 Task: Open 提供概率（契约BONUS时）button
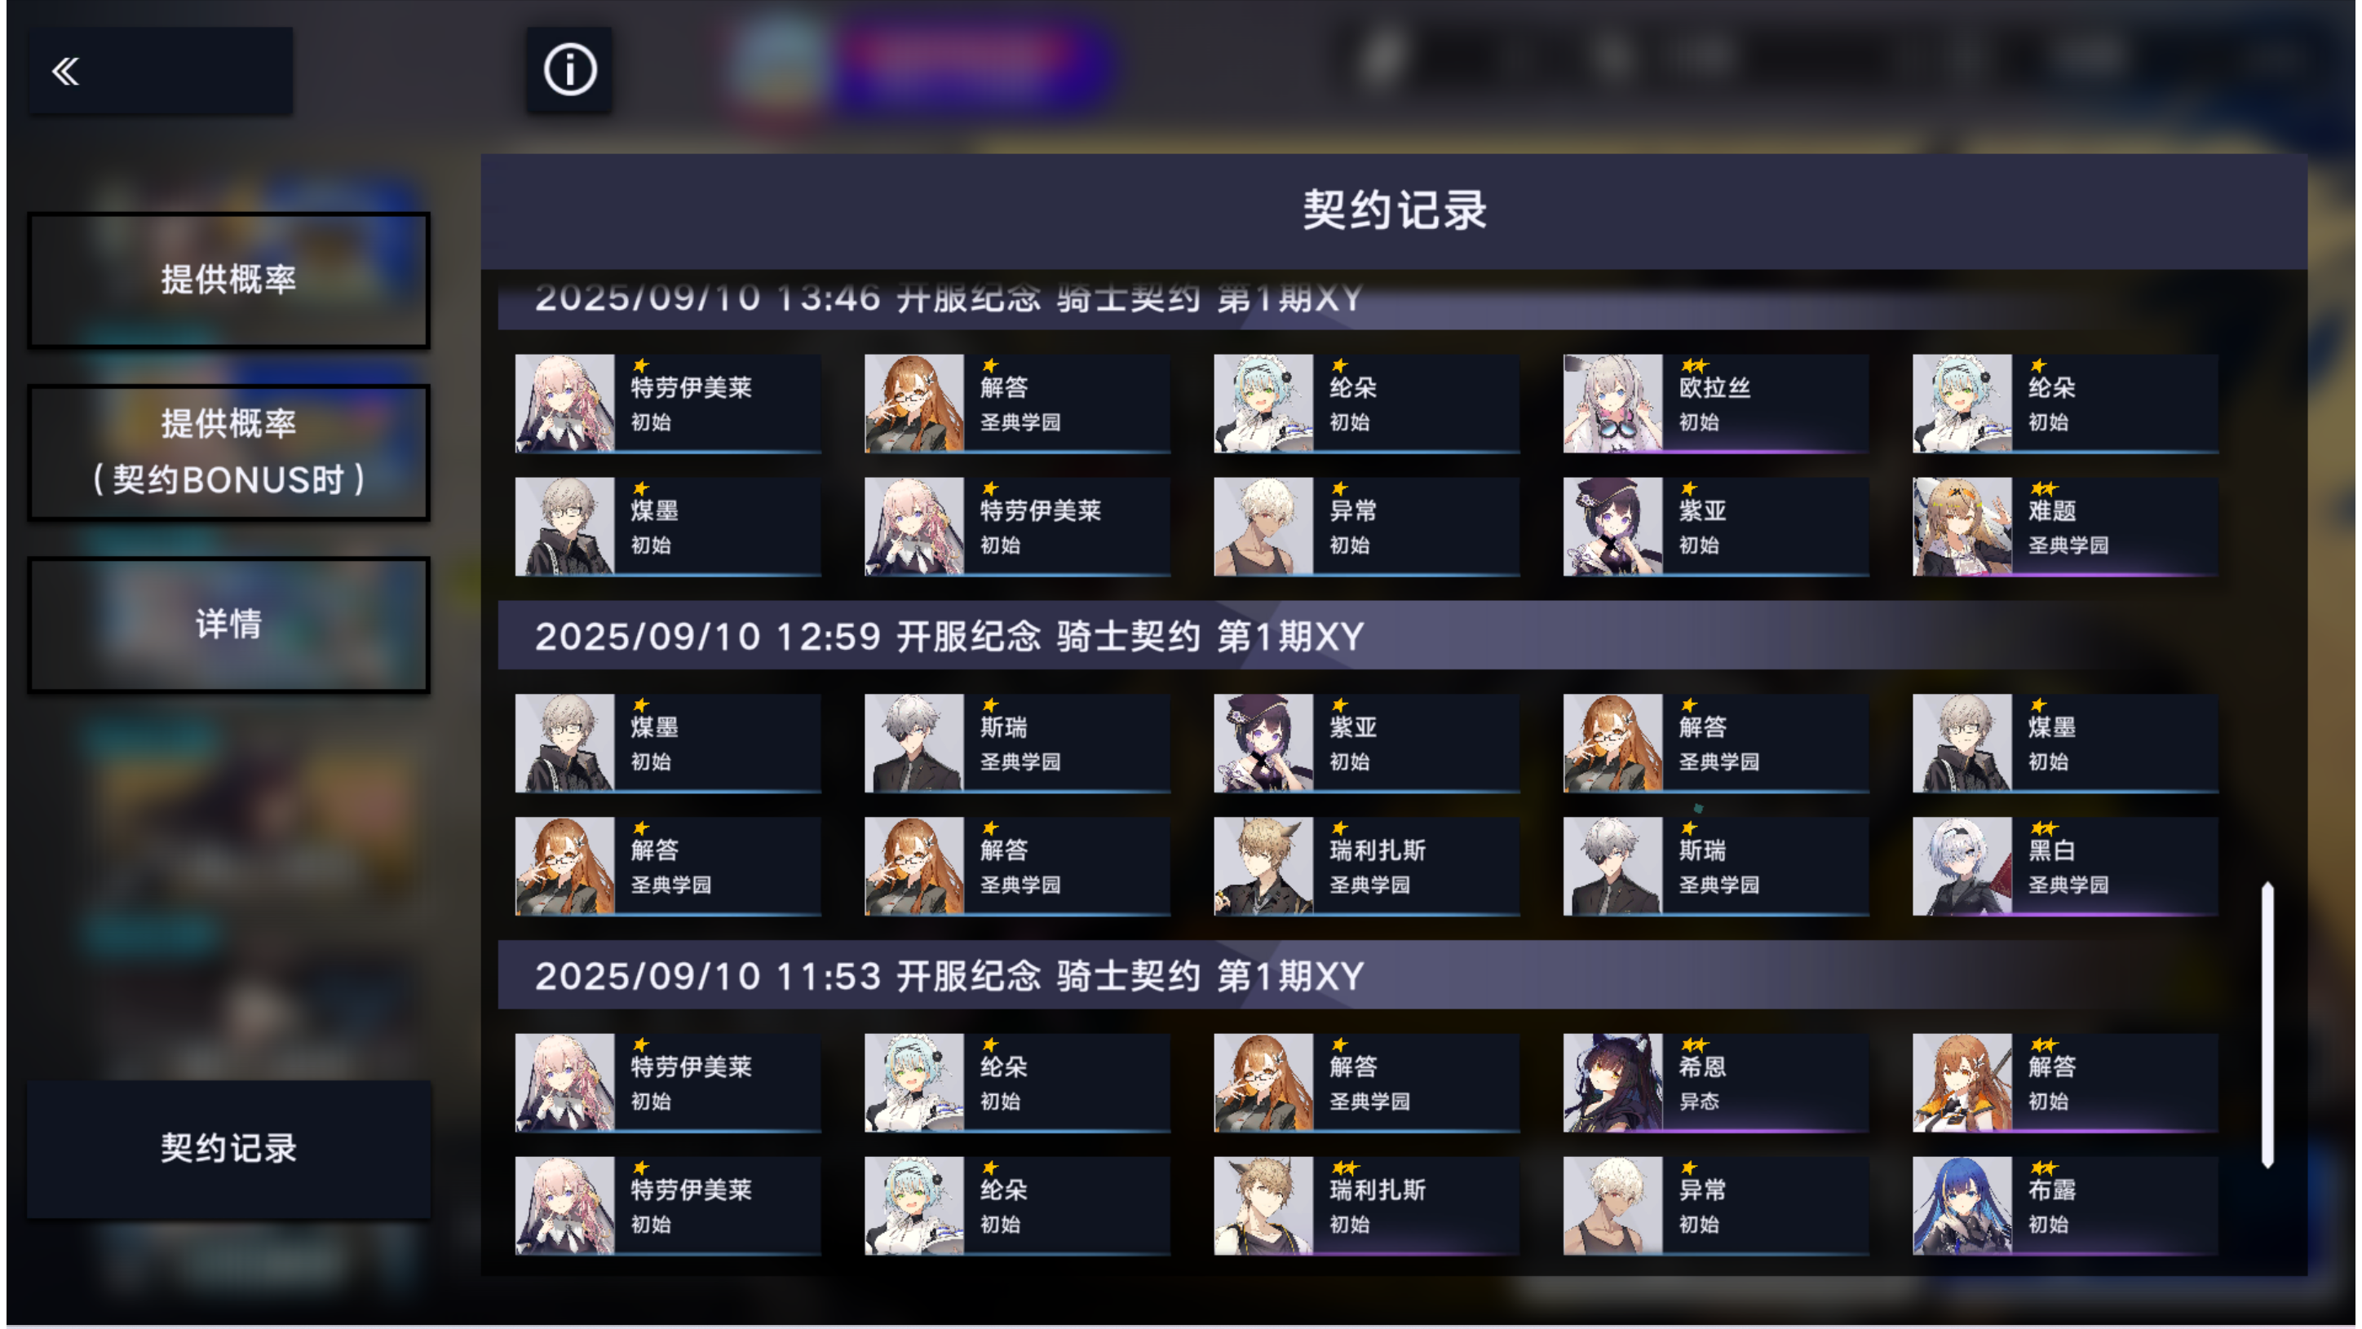point(228,452)
